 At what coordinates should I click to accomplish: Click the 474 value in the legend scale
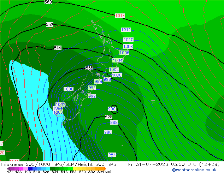click(10, 172)
